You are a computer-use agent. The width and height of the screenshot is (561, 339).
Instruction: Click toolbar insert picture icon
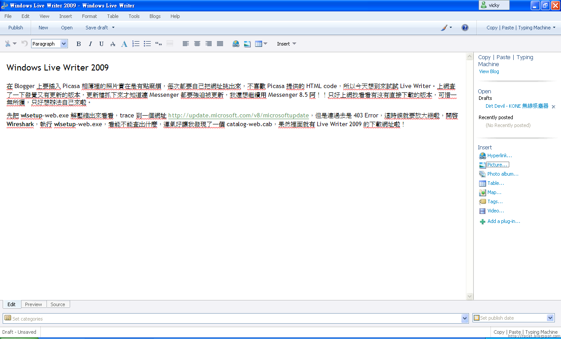click(247, 44)
